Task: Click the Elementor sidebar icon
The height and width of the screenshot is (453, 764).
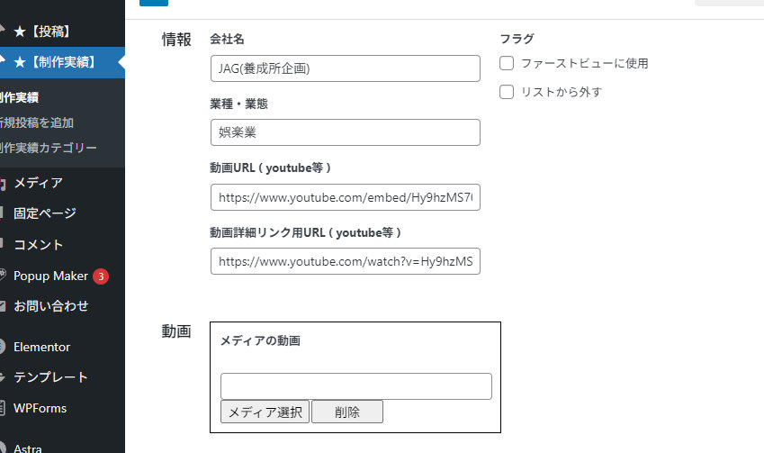Action: coord(2,347)
